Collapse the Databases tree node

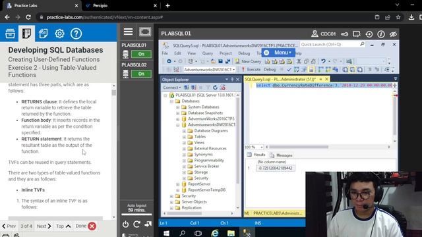pyautogui.click(x=171, y=101)
